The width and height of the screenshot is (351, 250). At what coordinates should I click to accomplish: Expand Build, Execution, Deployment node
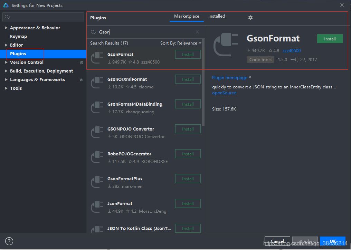[6, 71]
